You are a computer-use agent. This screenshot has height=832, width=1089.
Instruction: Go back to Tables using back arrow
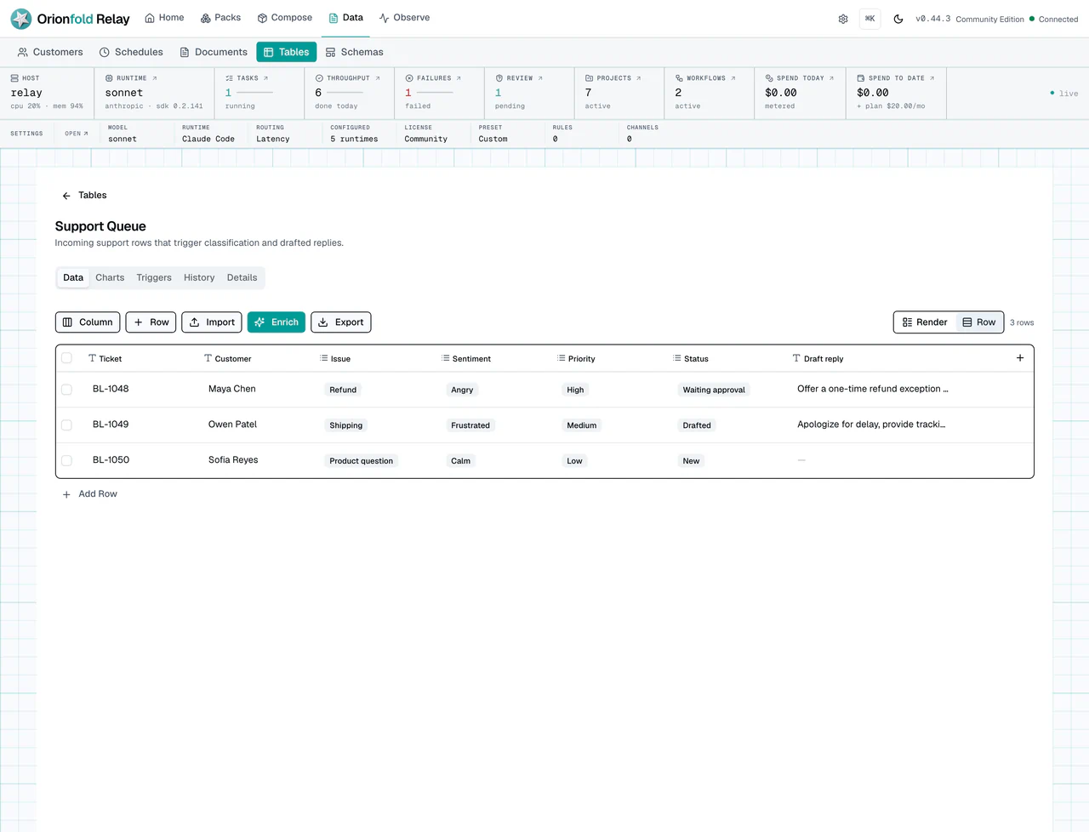pyautogui.click(x=66, y=196)
